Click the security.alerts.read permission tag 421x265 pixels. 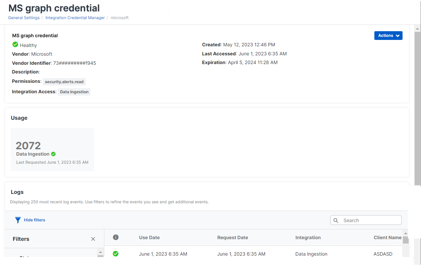[x=64, y=82]
